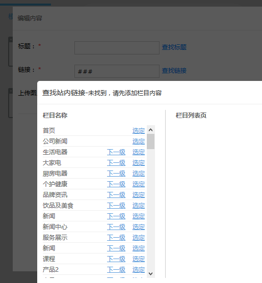
Task: Click 选定 beside 品牌资讯
Action: point(139,195)
